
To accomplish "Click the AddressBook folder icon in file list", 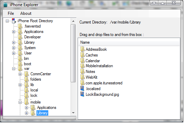I will [x=83, y=49].
